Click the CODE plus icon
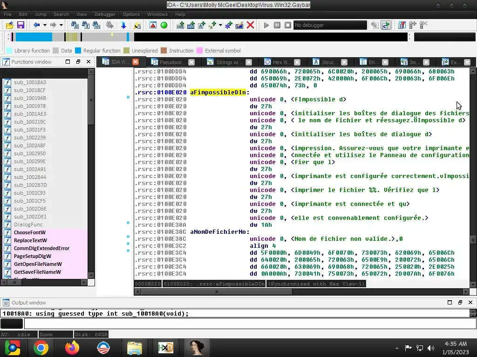The width and height of the screenshot is (477, 357). (x=180, y=25)
